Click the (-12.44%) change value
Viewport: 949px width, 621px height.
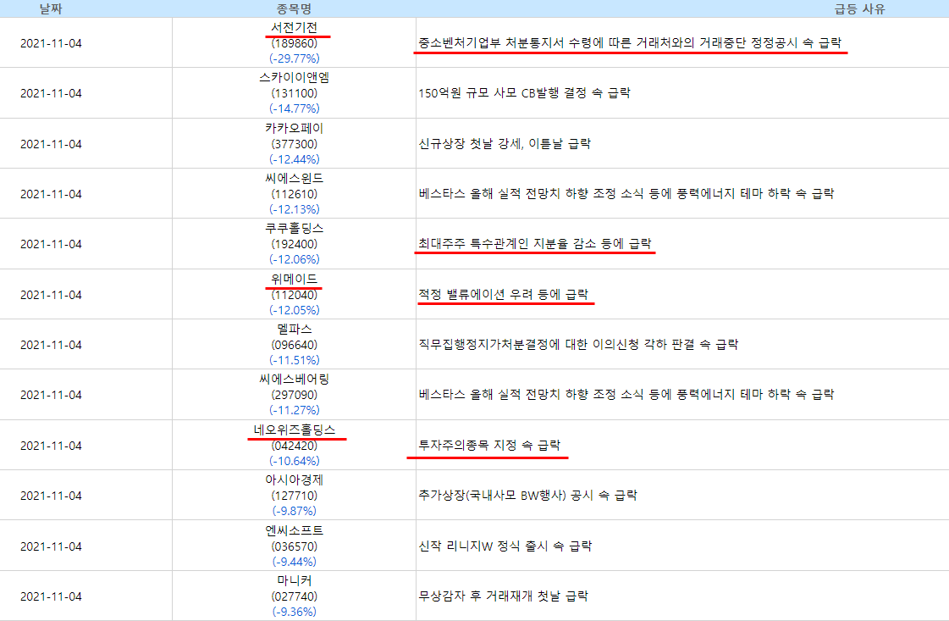click(x=294, y=159)
